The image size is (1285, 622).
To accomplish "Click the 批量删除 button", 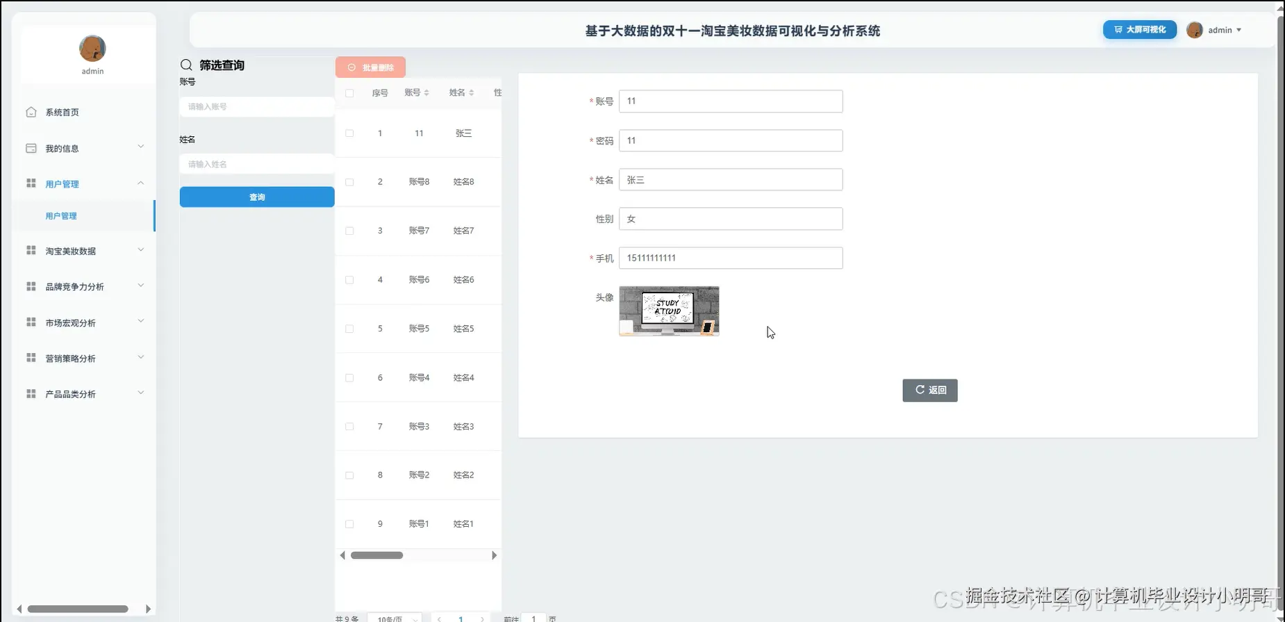I will (370, 67).
